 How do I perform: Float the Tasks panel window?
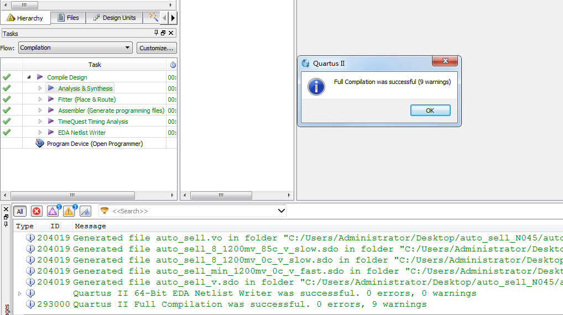pos(163,33)
